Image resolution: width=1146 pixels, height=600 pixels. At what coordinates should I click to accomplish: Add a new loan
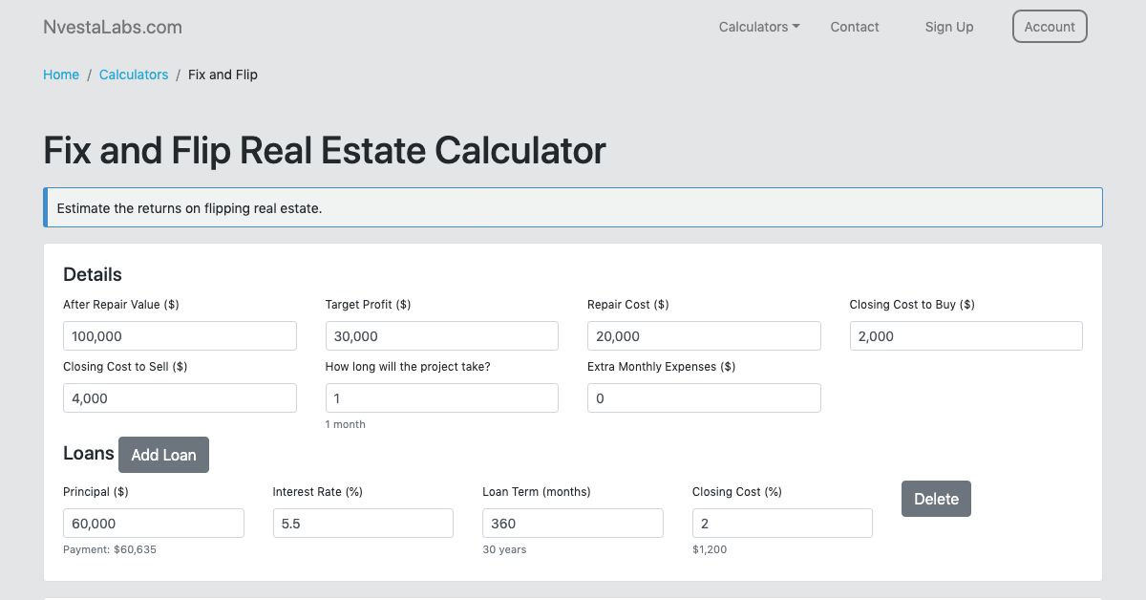point(163,455)
